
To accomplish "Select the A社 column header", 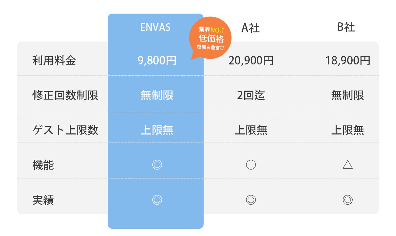I will pyautogui.click(x=251, y=28).
